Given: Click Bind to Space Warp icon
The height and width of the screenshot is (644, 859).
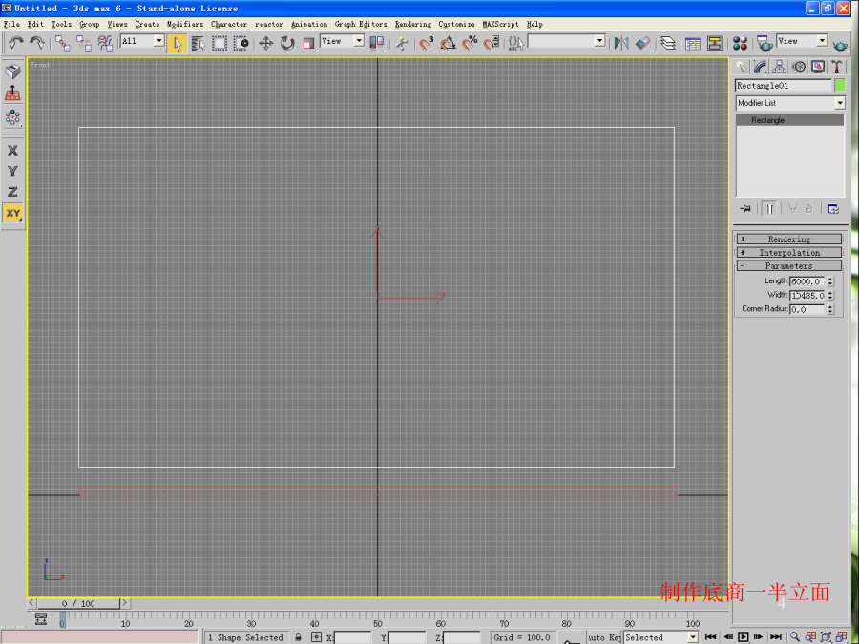Looking at the screenshot, I should 105,43.
